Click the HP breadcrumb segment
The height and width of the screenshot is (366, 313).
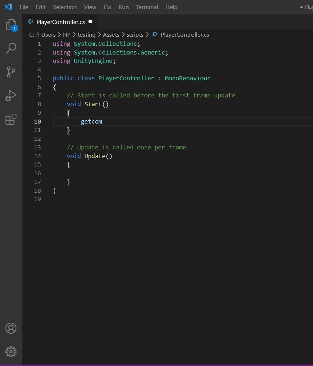67,35
